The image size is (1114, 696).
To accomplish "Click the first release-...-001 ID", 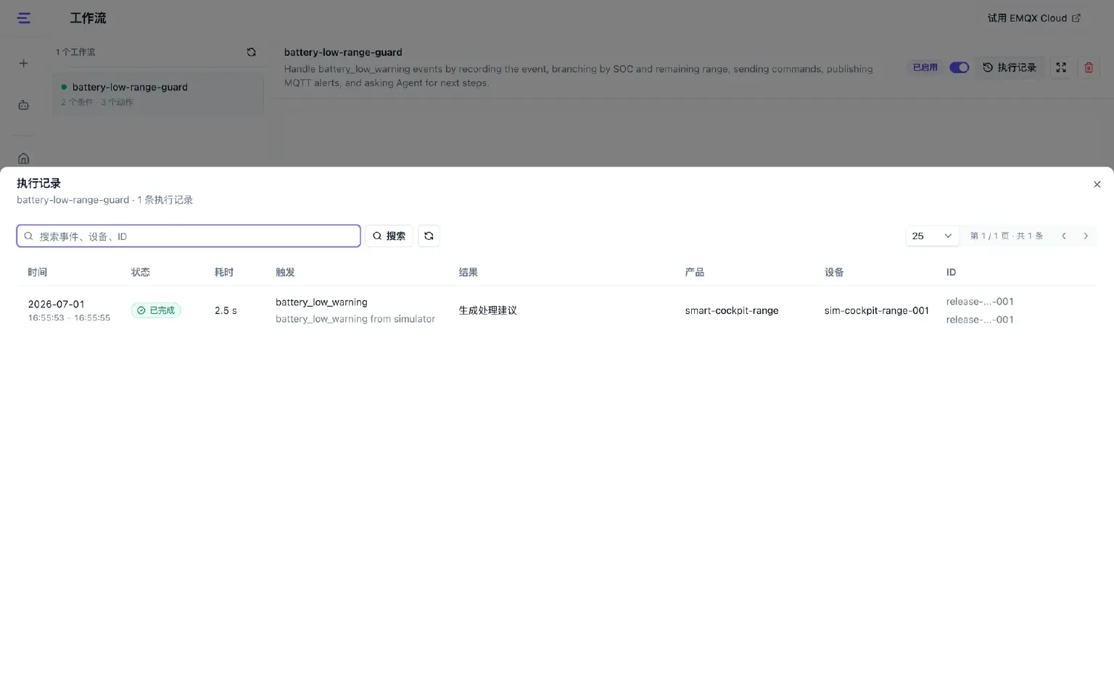I will [x=980, y=302].
